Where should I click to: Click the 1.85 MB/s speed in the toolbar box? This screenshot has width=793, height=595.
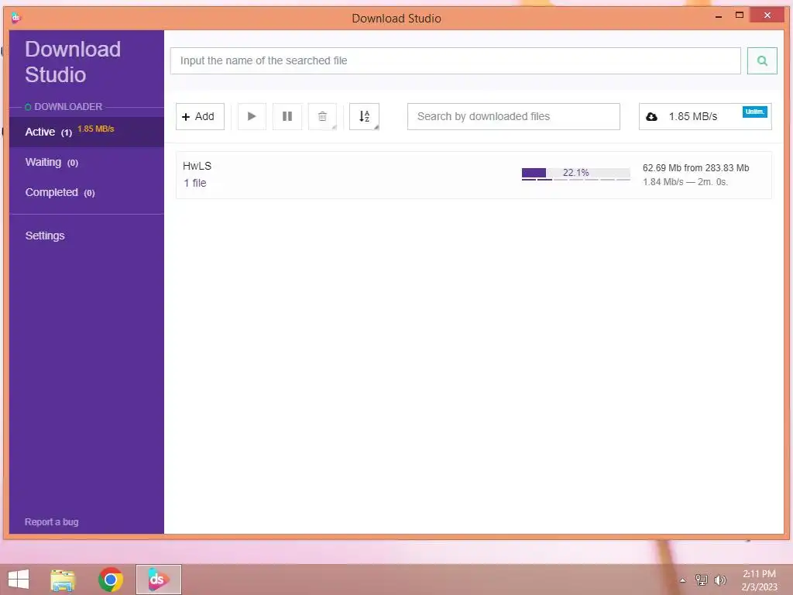[693, 116]
